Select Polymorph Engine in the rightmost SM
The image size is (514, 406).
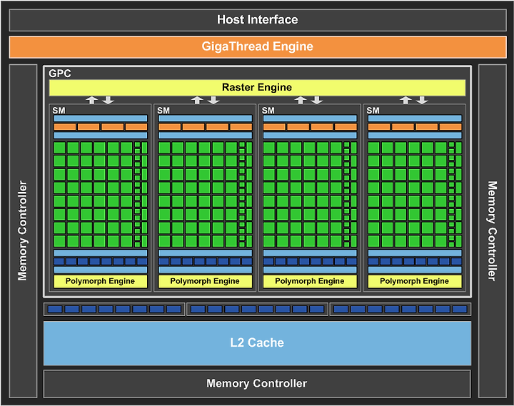pyautogui.click(x=414, y=281)
